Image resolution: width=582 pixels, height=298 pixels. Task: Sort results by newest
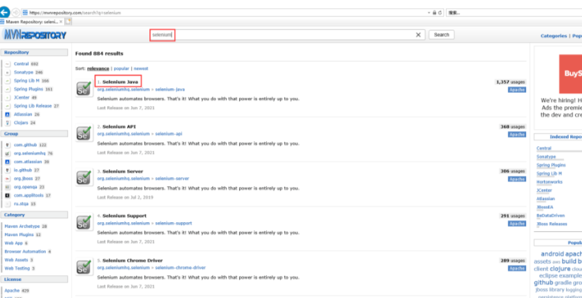(x=141, y=68)
